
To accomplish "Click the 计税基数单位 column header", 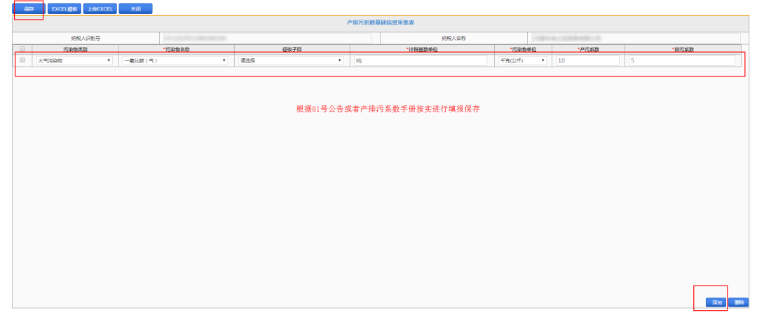I will 422,49.
